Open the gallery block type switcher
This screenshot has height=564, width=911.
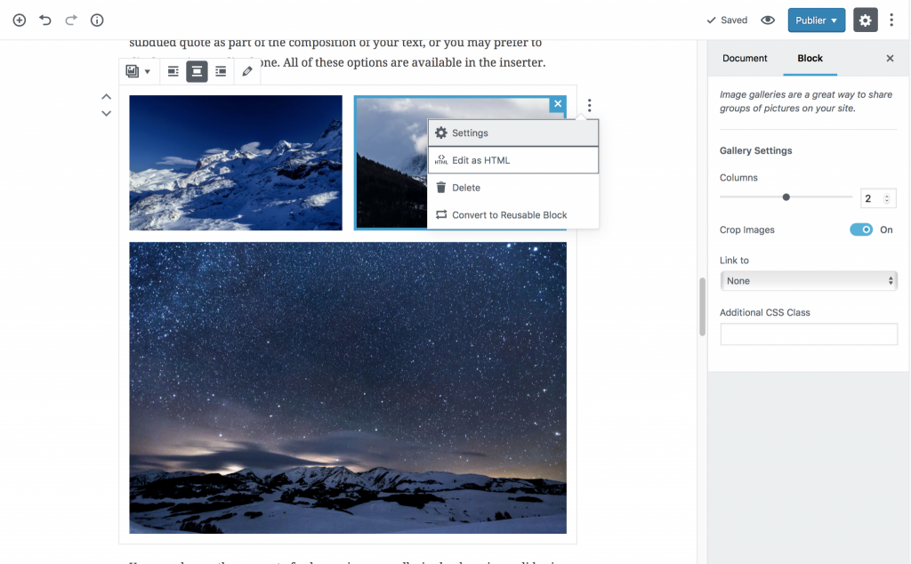click(x=138, y=71)
